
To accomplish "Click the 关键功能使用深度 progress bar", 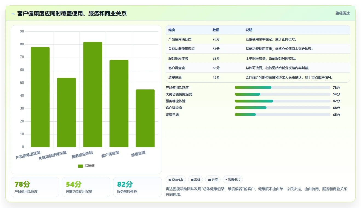I will tap(283, 94).
